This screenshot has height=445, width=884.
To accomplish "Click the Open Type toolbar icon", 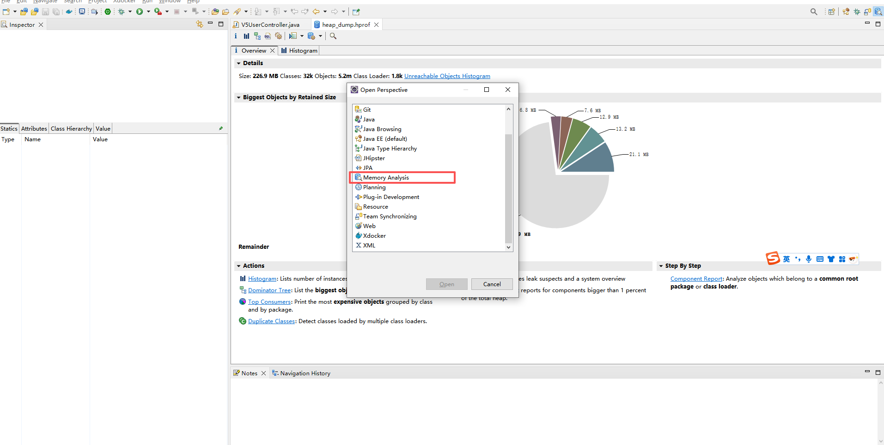I will 215,12.
